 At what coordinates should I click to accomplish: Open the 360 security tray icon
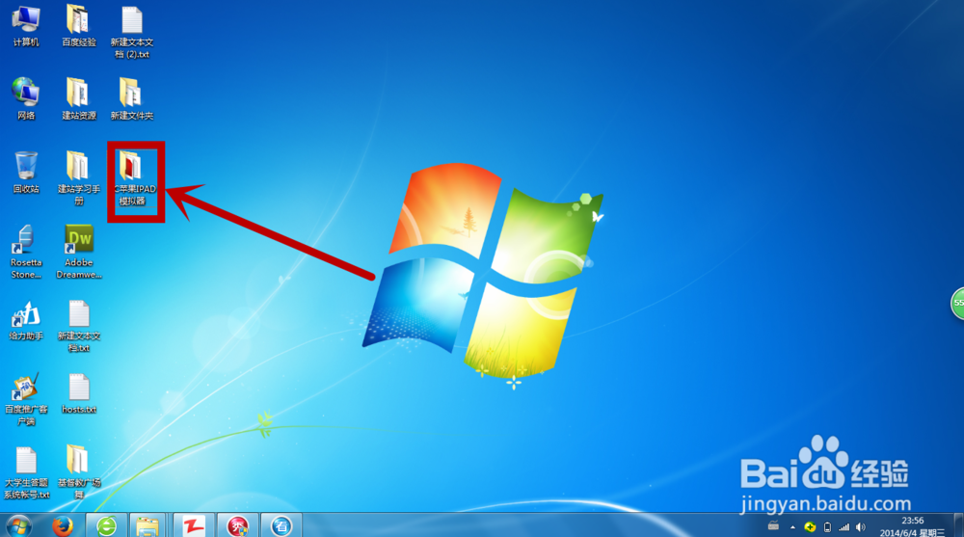810,526
